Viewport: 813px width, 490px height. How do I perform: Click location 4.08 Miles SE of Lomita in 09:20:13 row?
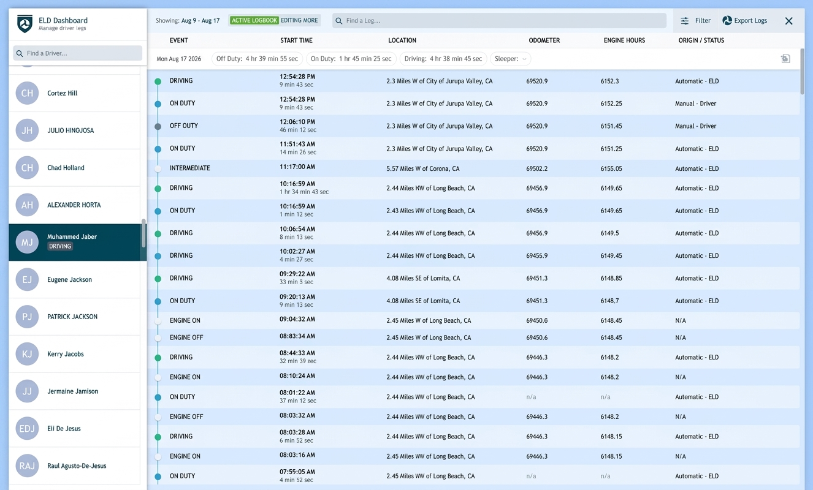423,301
